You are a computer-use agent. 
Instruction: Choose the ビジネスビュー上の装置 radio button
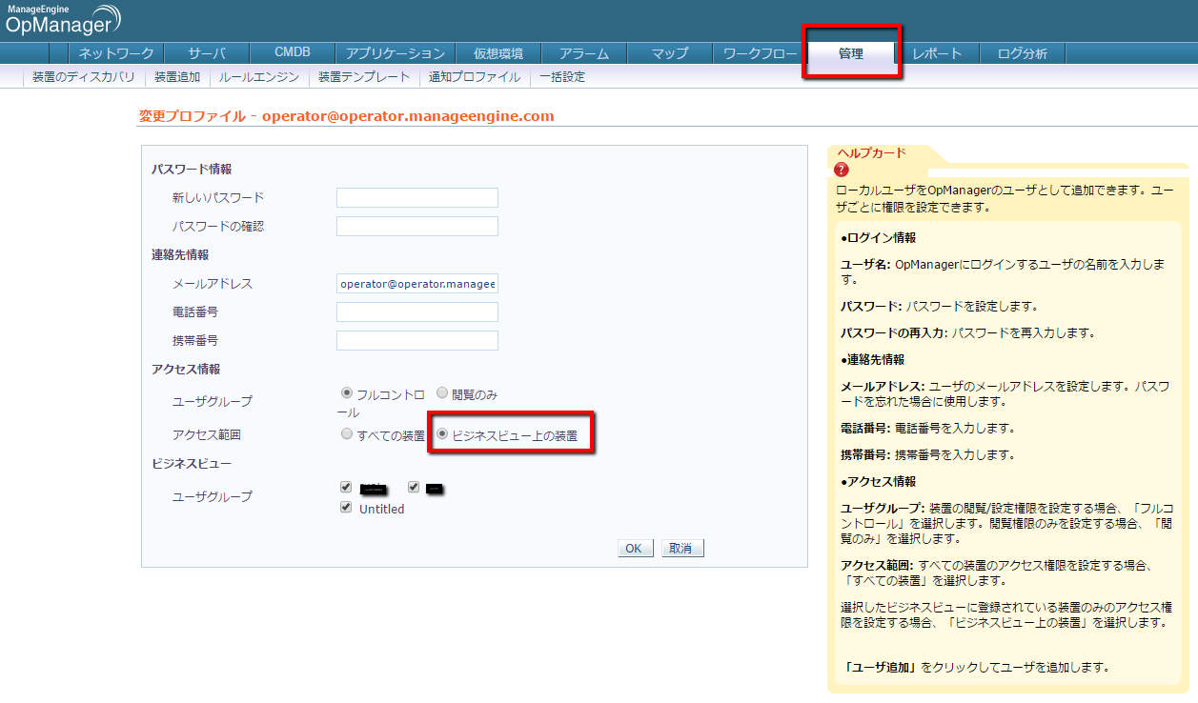[442, 434]
